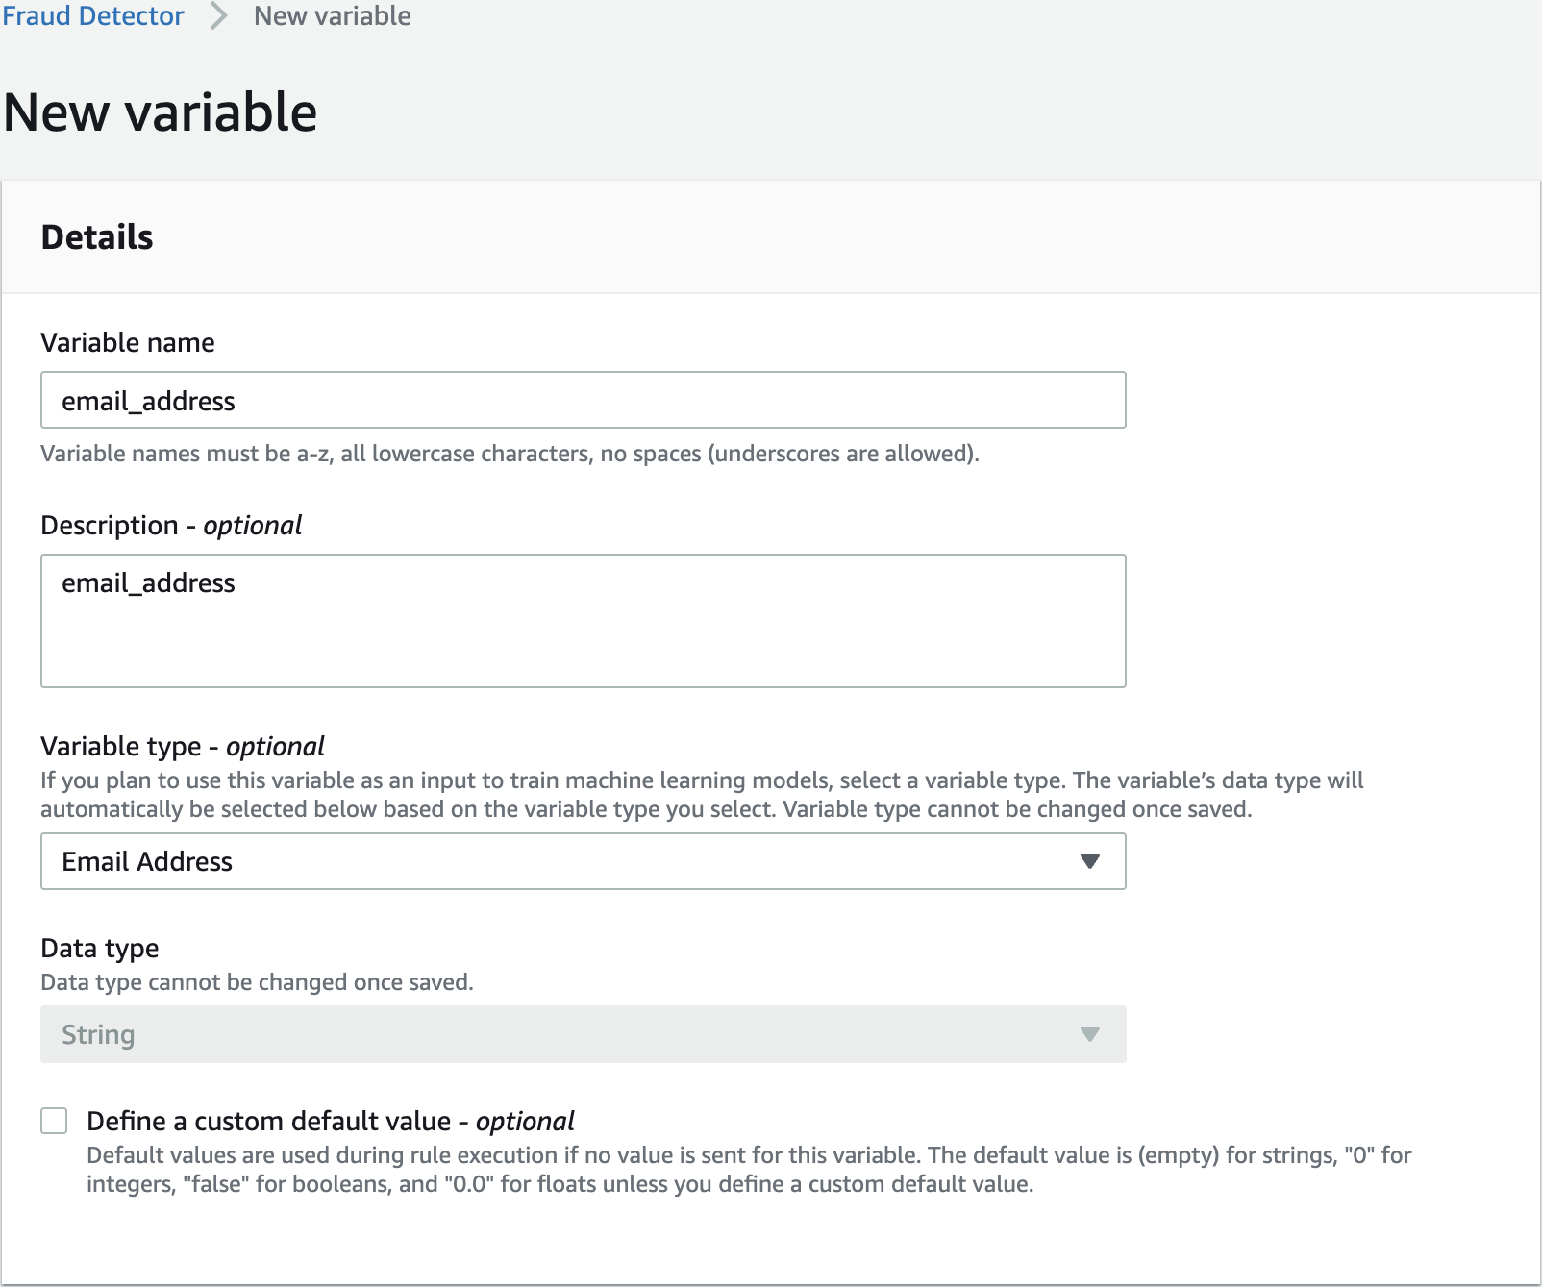Enable the custom default value checkbox

tap(54, 1121)
